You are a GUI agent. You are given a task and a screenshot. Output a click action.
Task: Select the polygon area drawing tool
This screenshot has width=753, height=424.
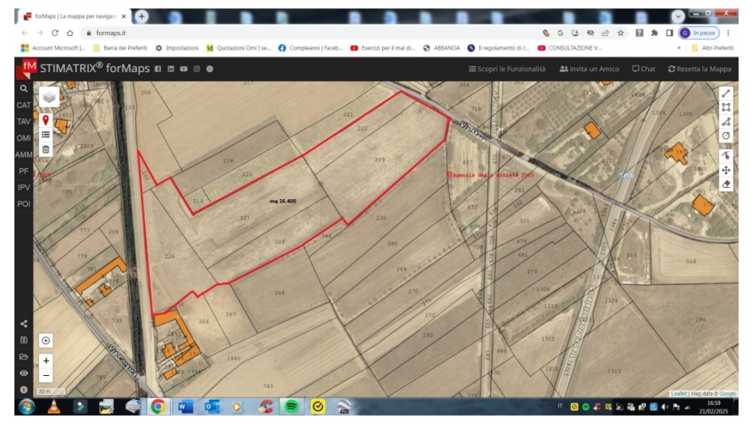pyautogui.click(x=726, y=107)
